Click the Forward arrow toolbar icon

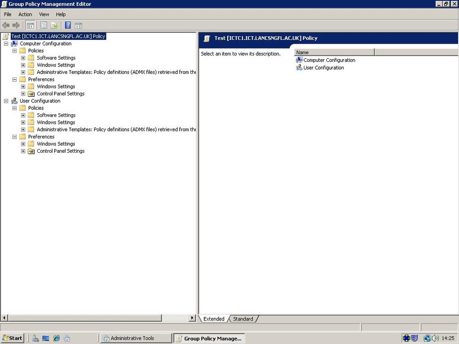[x=16, y=25]
